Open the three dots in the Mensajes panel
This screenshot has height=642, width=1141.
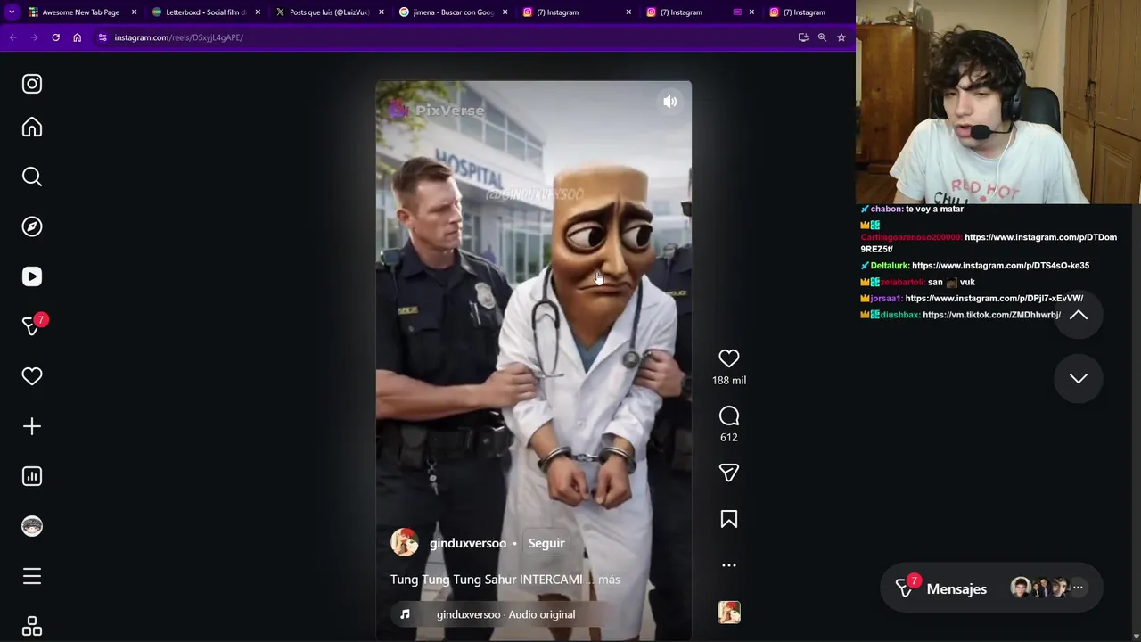tap(1078, 588)
